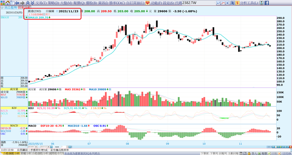Click the news ticker headline 長榮鋼前三季獲利
The width and height of the screenshot is (292, 155).
[x=43, y=150]
